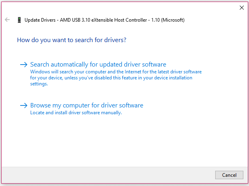The height and width of the screenshot is (186, 249).
Task: Click the 'Windows will search your computer' description line
Action: coord(116,72)
